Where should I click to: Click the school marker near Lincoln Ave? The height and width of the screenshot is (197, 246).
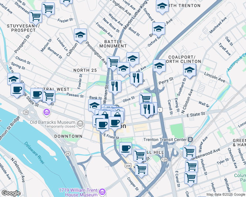pos(190,71)
